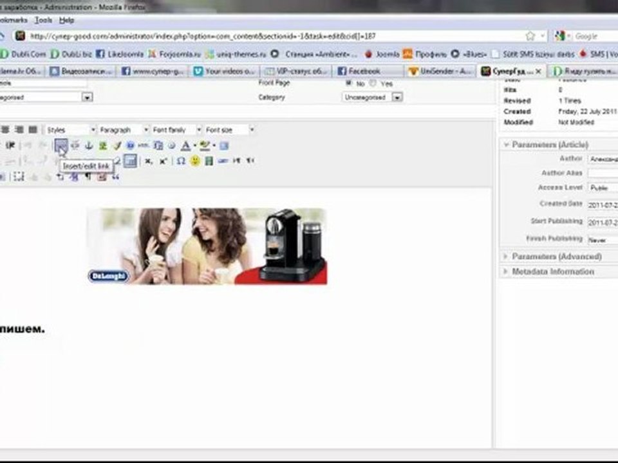Open the Paragraph format dropdown

124,129
